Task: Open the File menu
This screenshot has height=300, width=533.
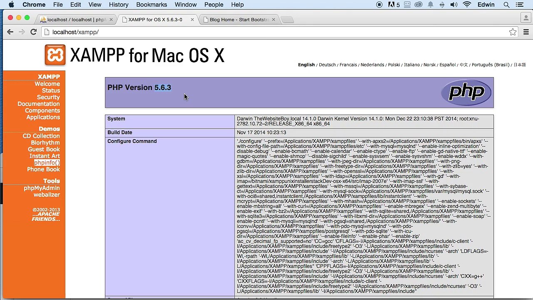Action: [58, 5]
